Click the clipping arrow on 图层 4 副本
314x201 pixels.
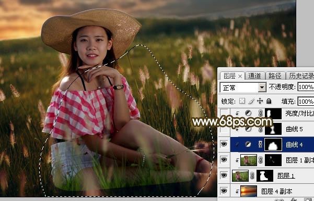(x=237, y=192)
